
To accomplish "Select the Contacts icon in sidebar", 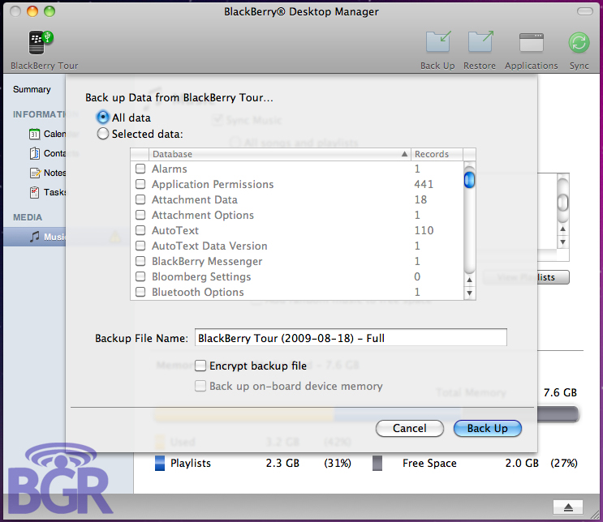I will point(35,153).
